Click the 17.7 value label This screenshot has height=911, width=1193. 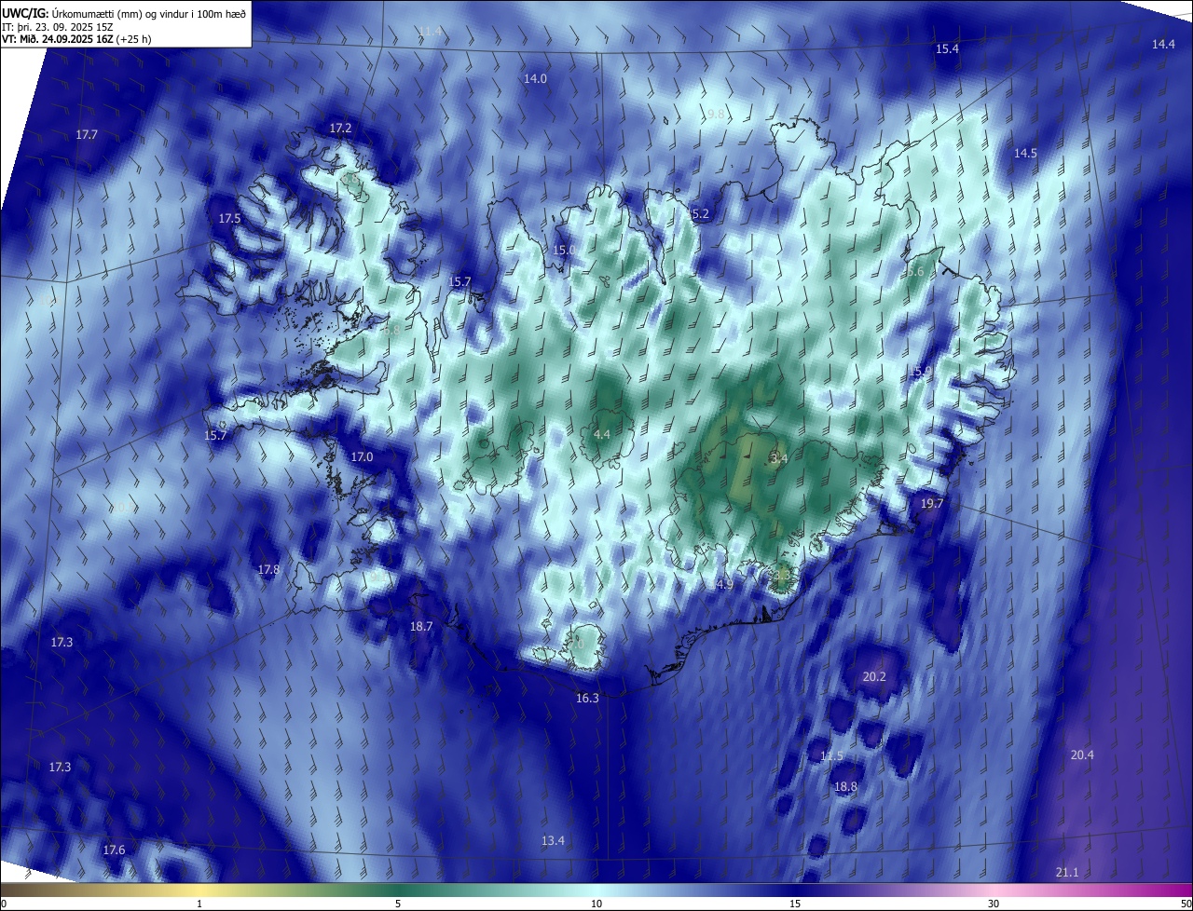[87, 134]
